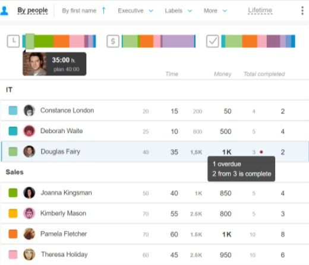Screen dimensions: 309x265
Task: Click Douglas Fairy's photo in the tooltip
Action: (x=34, y=64)
